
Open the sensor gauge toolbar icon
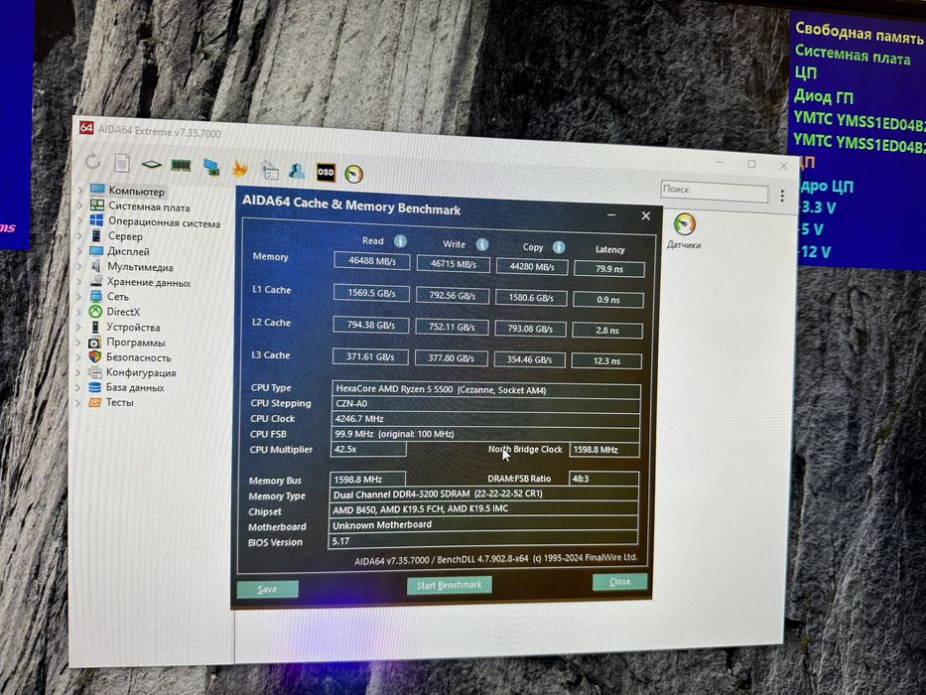pos(353,174)
